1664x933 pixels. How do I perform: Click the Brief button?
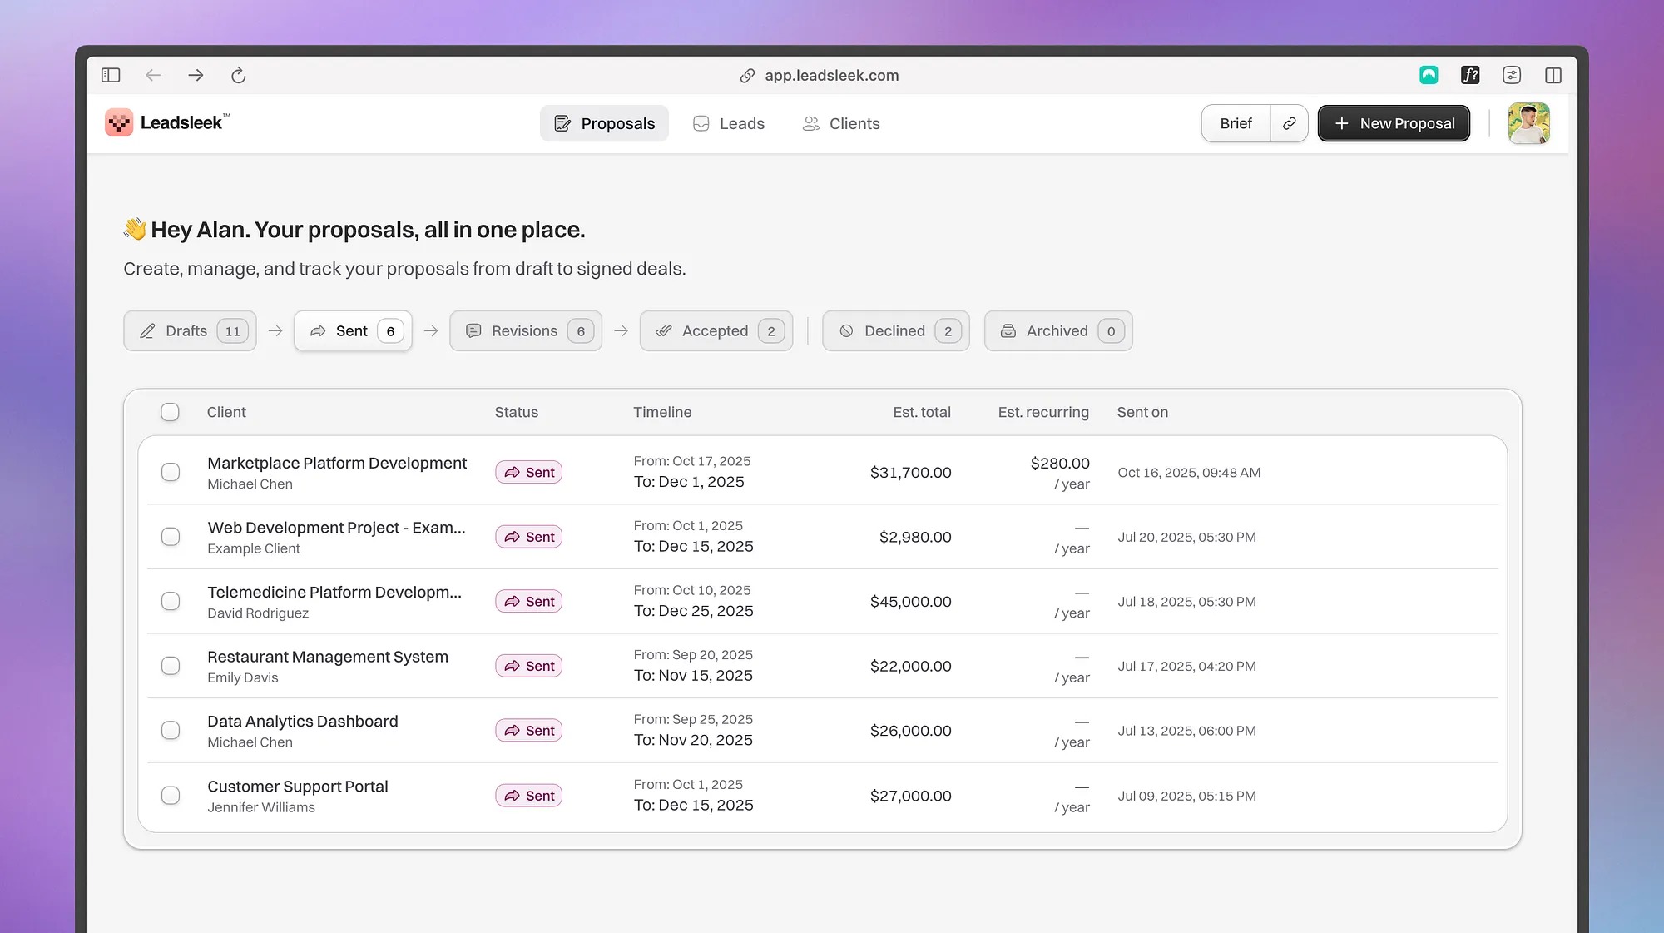tap(1236, 123)
